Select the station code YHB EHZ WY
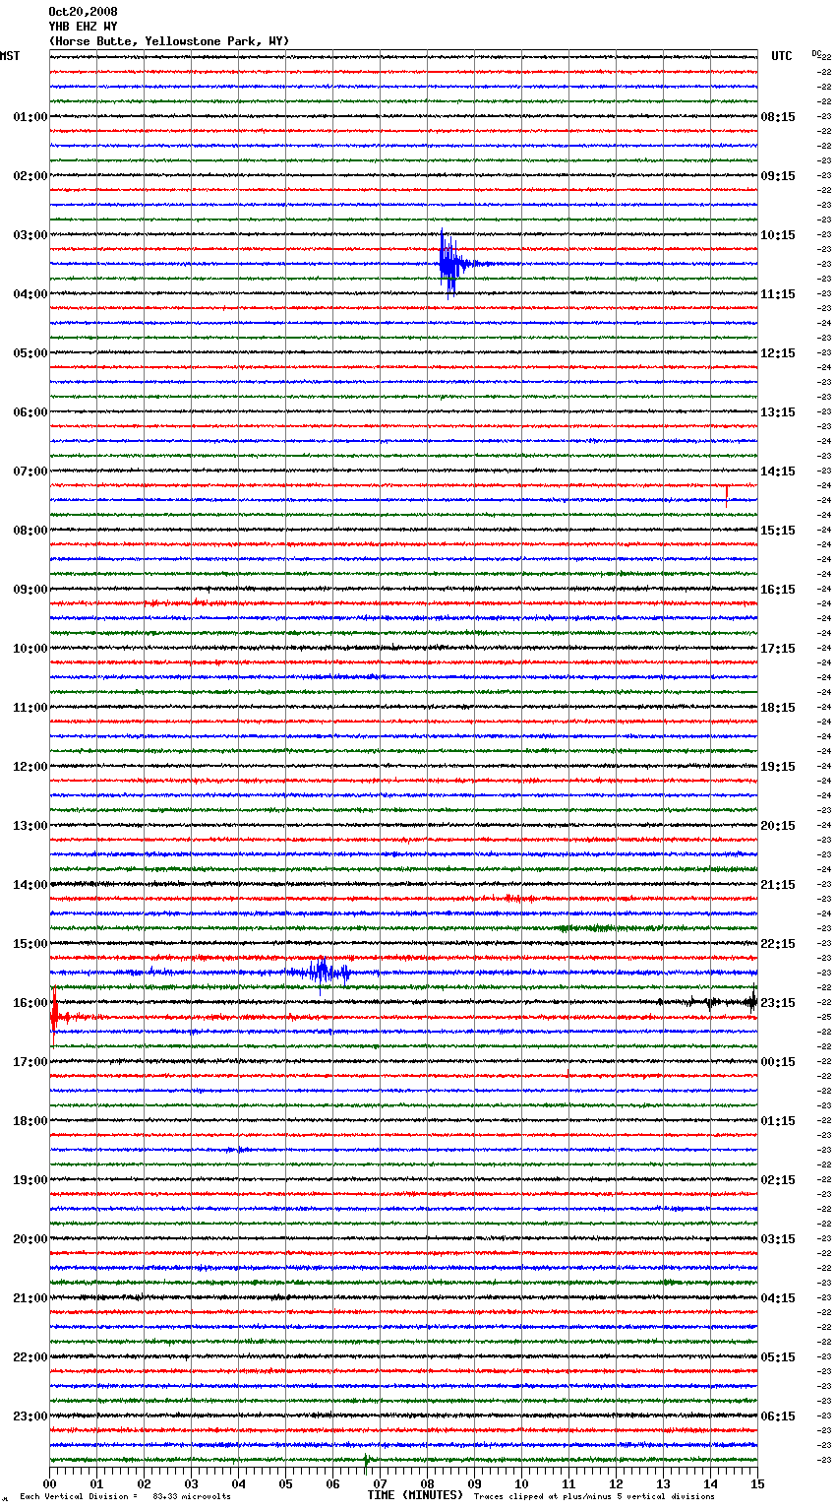Screen dimensions: 836x1510 [83, 27]
